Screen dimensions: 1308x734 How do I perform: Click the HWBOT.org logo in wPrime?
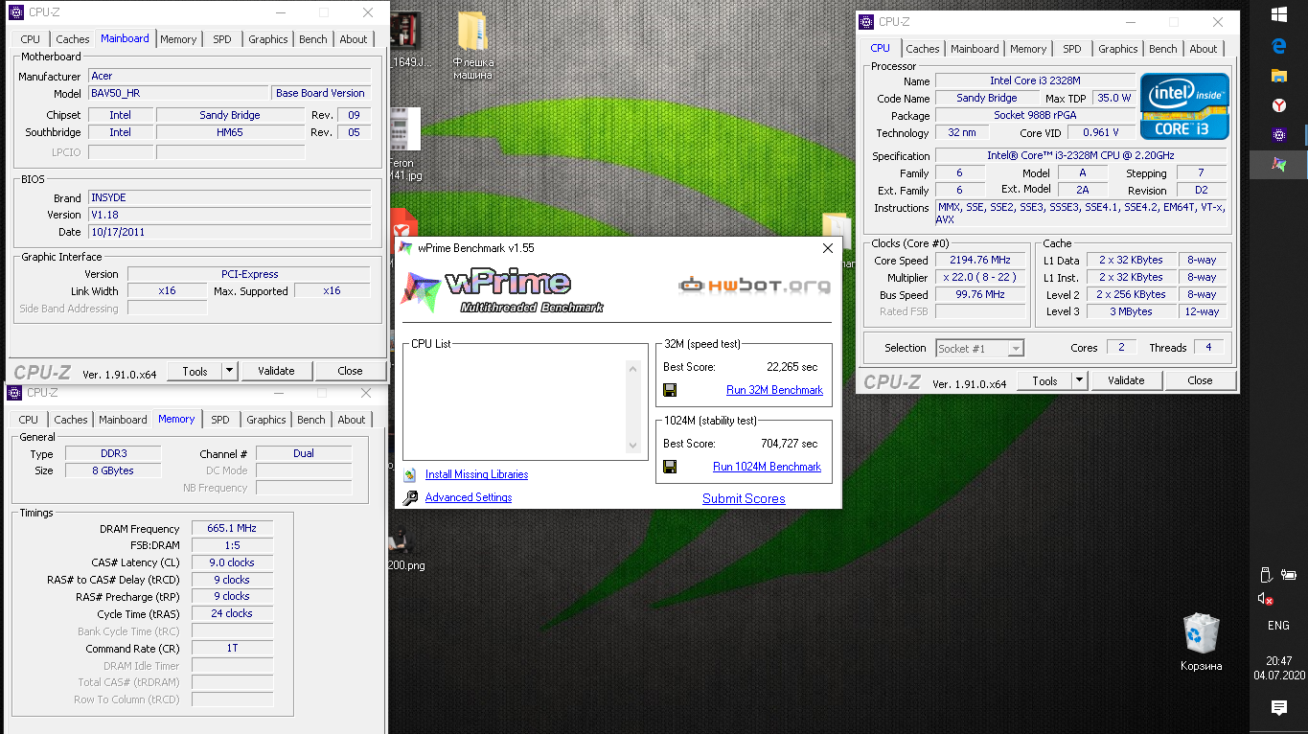coord(754,286)
